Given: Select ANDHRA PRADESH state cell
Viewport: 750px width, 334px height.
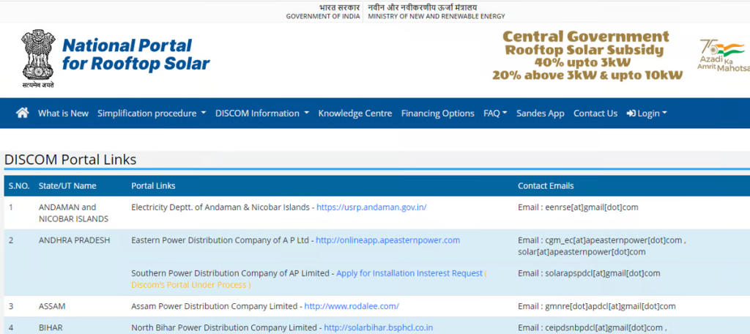Looking at the screenshot, I should point(74,240).
